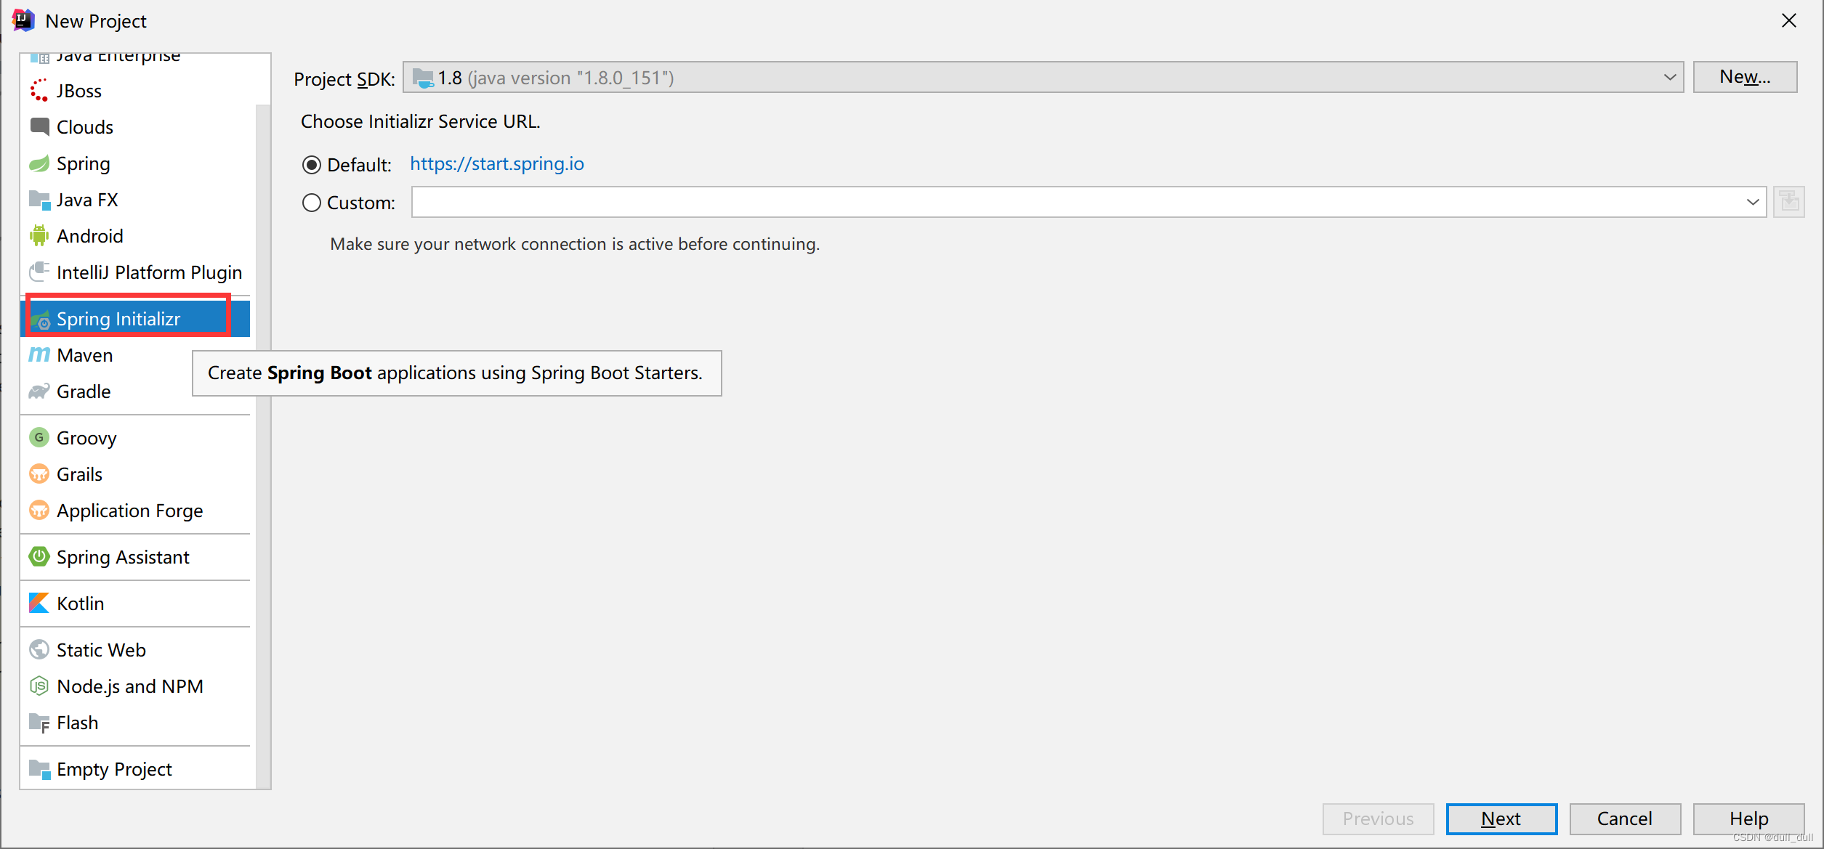Select the Groovy text label
The image size is (1824, 849).
click(x=86, y=439)
